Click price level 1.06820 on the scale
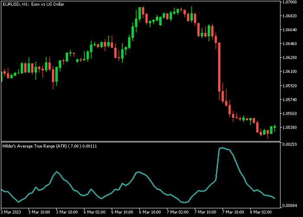 click(x=290, y=16)
